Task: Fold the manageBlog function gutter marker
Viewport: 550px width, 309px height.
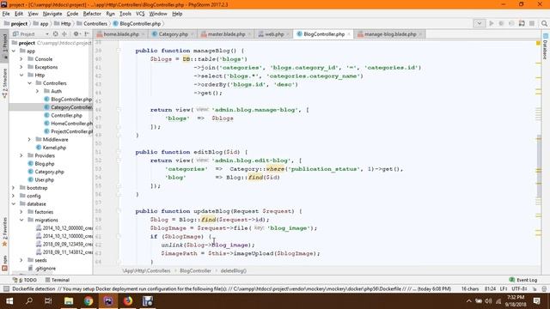Action: pyautogui.click(x=119, y=51)
